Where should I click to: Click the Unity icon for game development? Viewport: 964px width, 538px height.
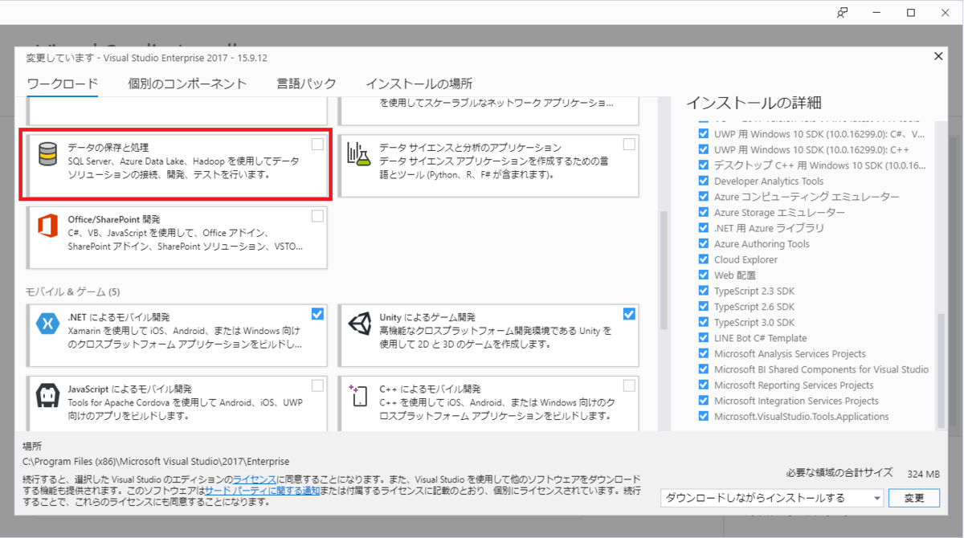click(x=358, y=324)
